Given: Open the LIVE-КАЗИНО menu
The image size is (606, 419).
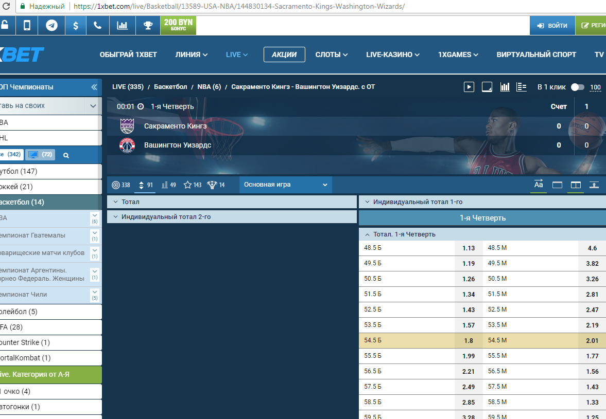Looking at the screenshot, I should coord(393,55).
